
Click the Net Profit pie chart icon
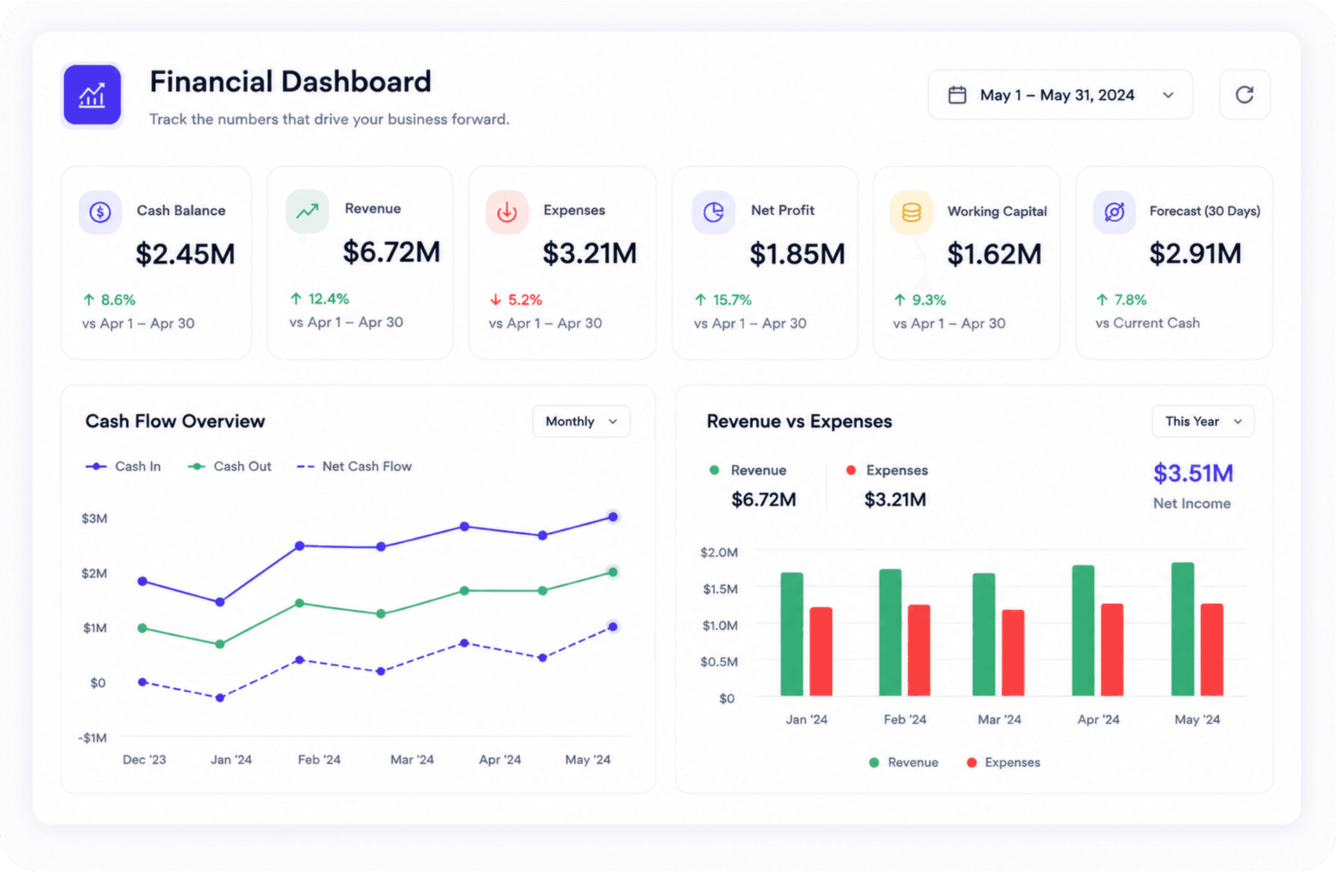pos(713,212)
